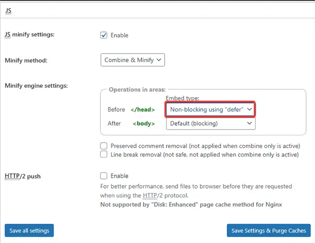The width and height of the screenshot is (315, 243).
Task: Expand the Before </head> embed type dropdown
Action: [210, 109]
